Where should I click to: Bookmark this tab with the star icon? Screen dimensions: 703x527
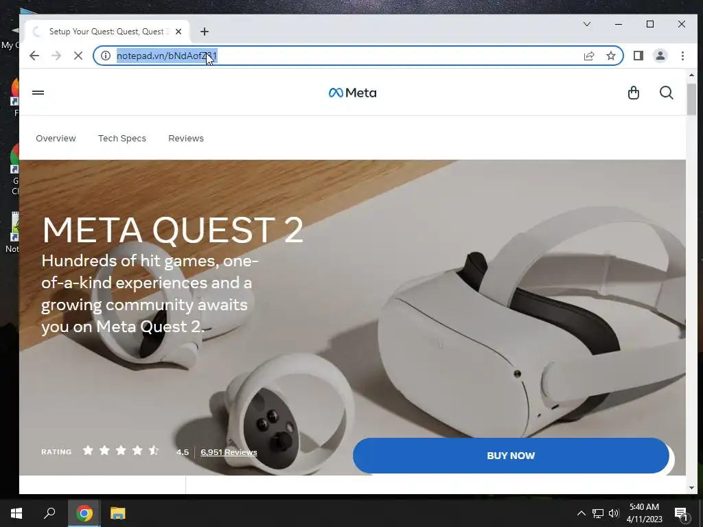[610, 56]
